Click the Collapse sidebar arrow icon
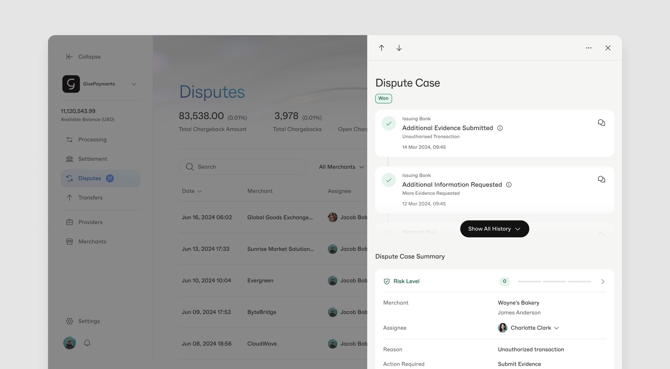This screenshot has height=369, width=670. click(x=69, y=57)
